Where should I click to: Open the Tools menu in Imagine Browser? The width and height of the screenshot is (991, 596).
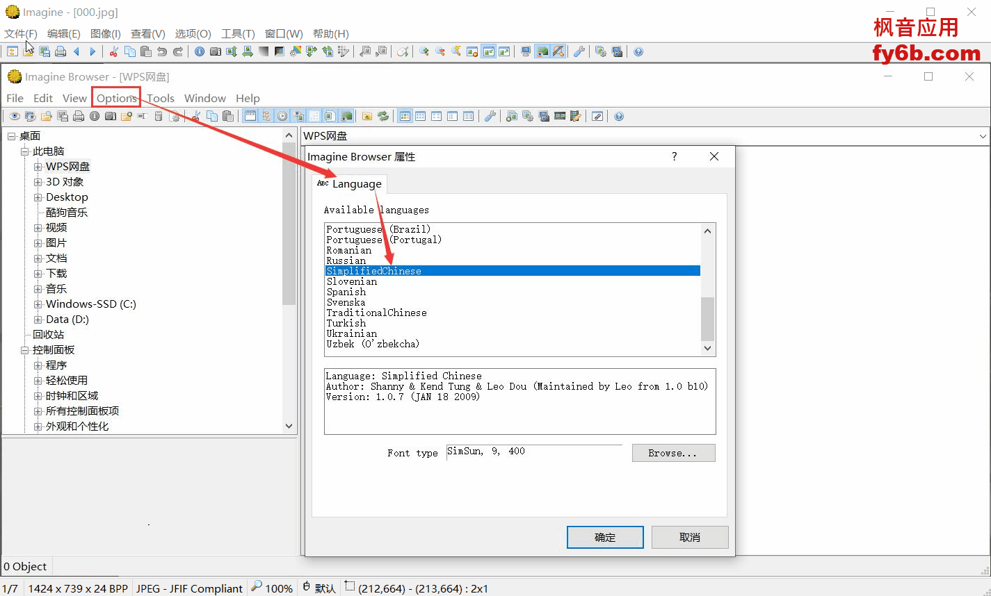pos(161,98)
